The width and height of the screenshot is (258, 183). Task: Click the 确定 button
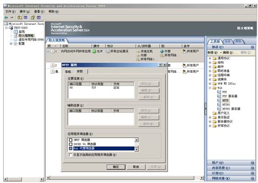116,167
